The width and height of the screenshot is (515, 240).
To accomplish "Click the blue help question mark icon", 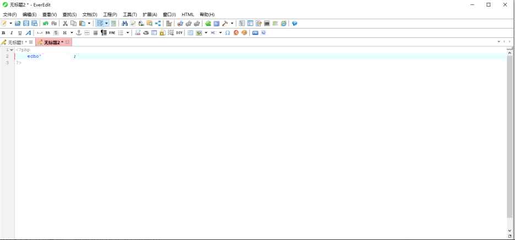I will 294,24.
